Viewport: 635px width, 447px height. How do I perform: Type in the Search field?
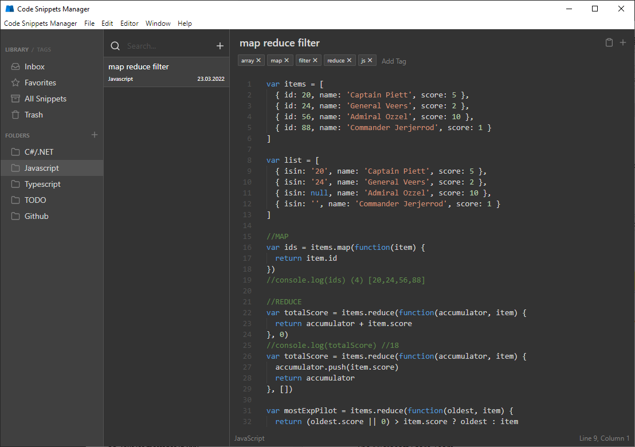168,46
